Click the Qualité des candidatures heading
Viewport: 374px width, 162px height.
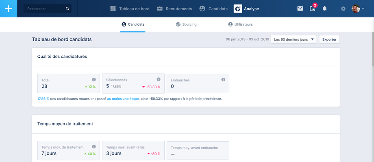click(x=62, y=57)
